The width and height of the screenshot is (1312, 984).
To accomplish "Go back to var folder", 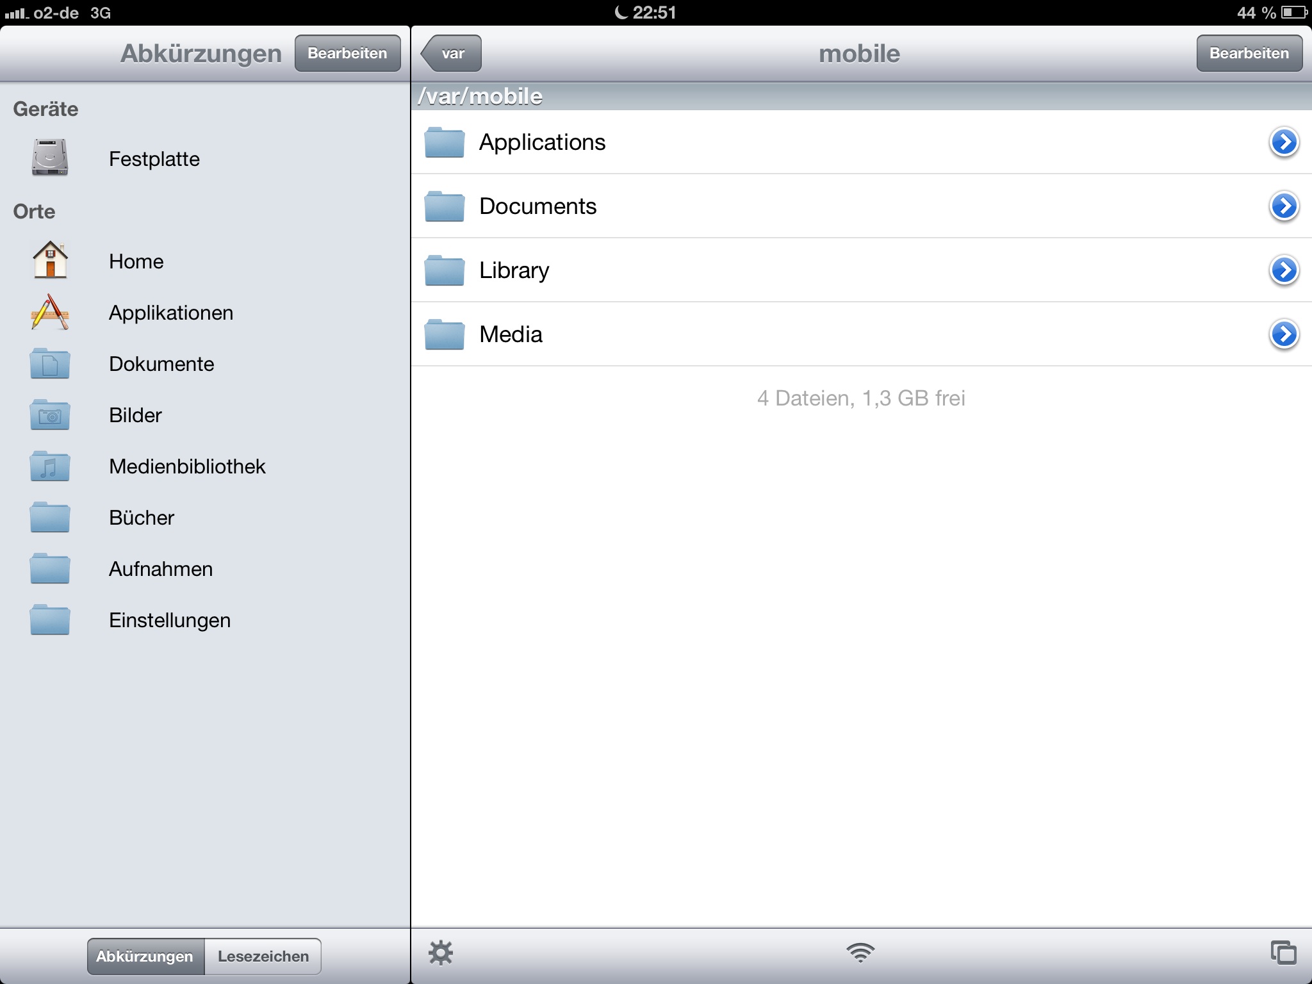I will point(452,53).
